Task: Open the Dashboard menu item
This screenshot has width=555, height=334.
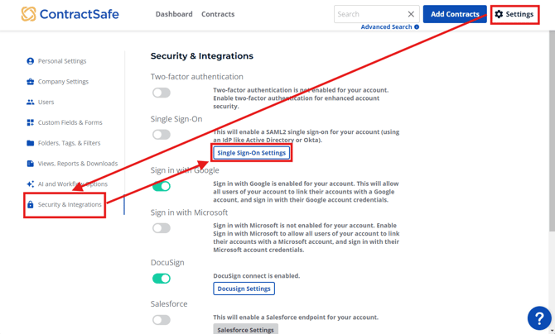Action: pyautogui.click(x=174, y=14)
